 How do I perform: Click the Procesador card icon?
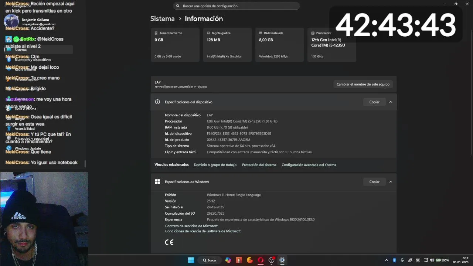tap(313, 33)
